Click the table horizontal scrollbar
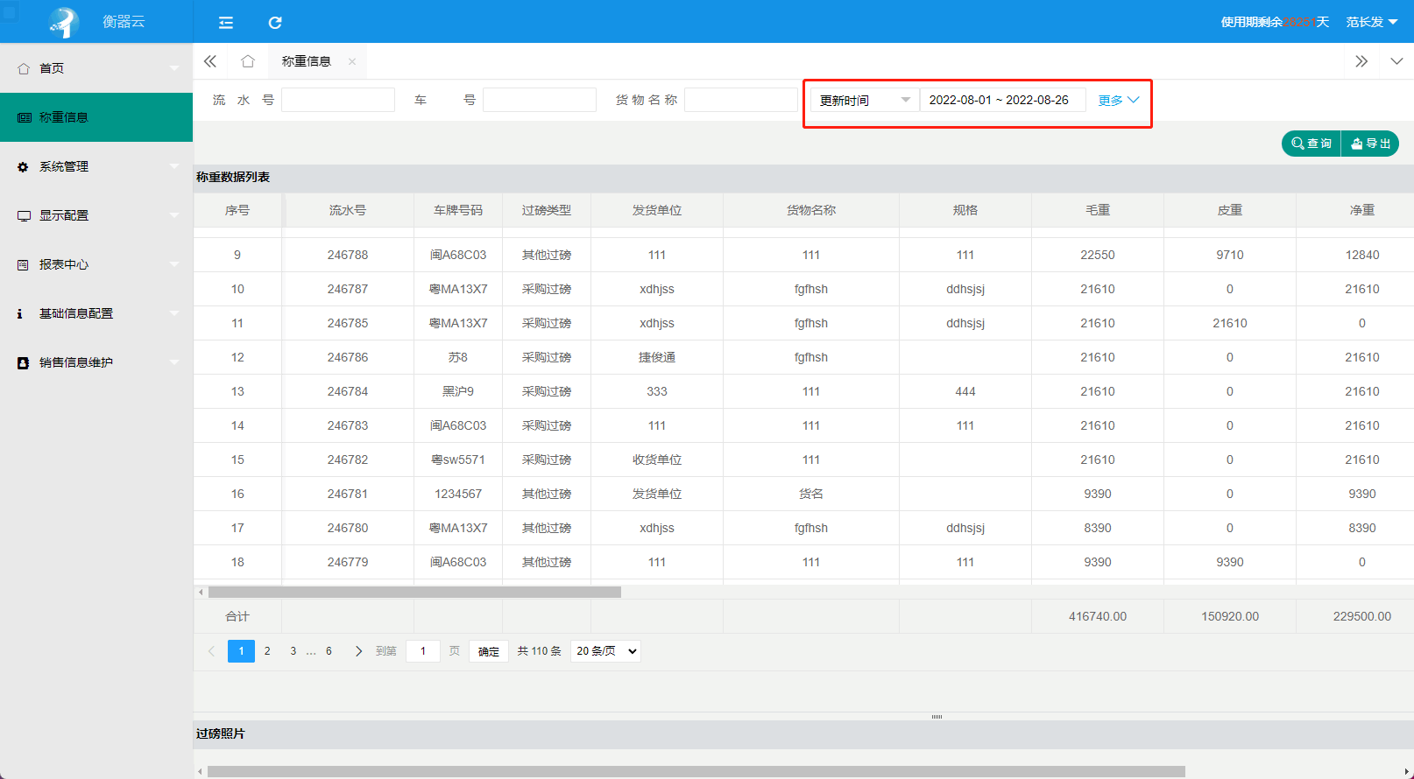 coord(414,593)
